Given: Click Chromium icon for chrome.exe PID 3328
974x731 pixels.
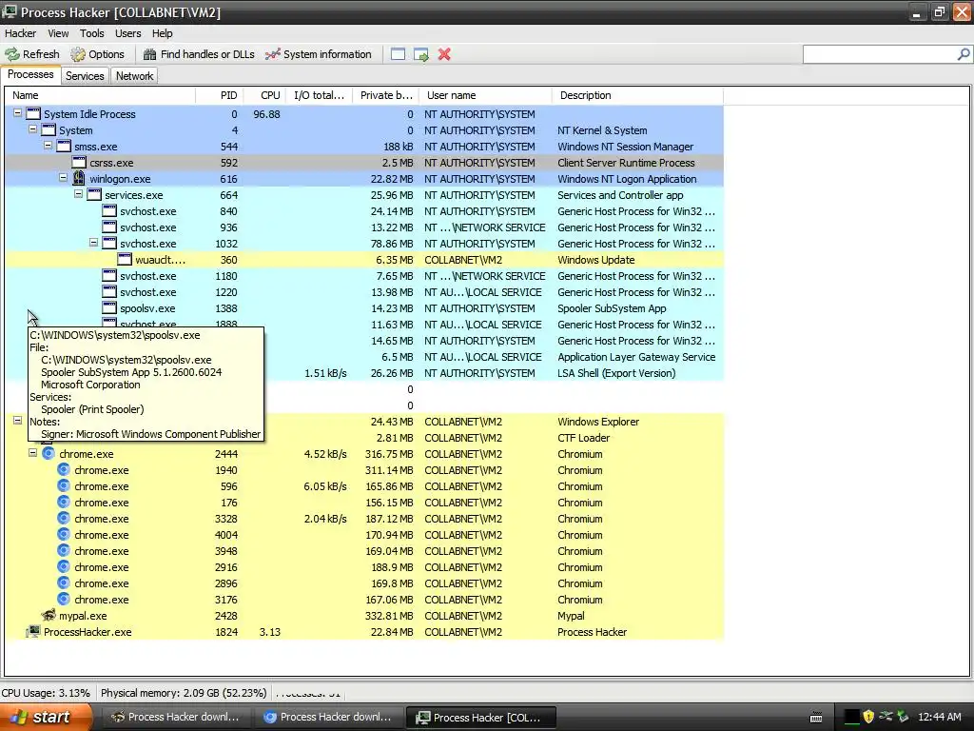Looking at the screenshot, I should tap(64, 518).
